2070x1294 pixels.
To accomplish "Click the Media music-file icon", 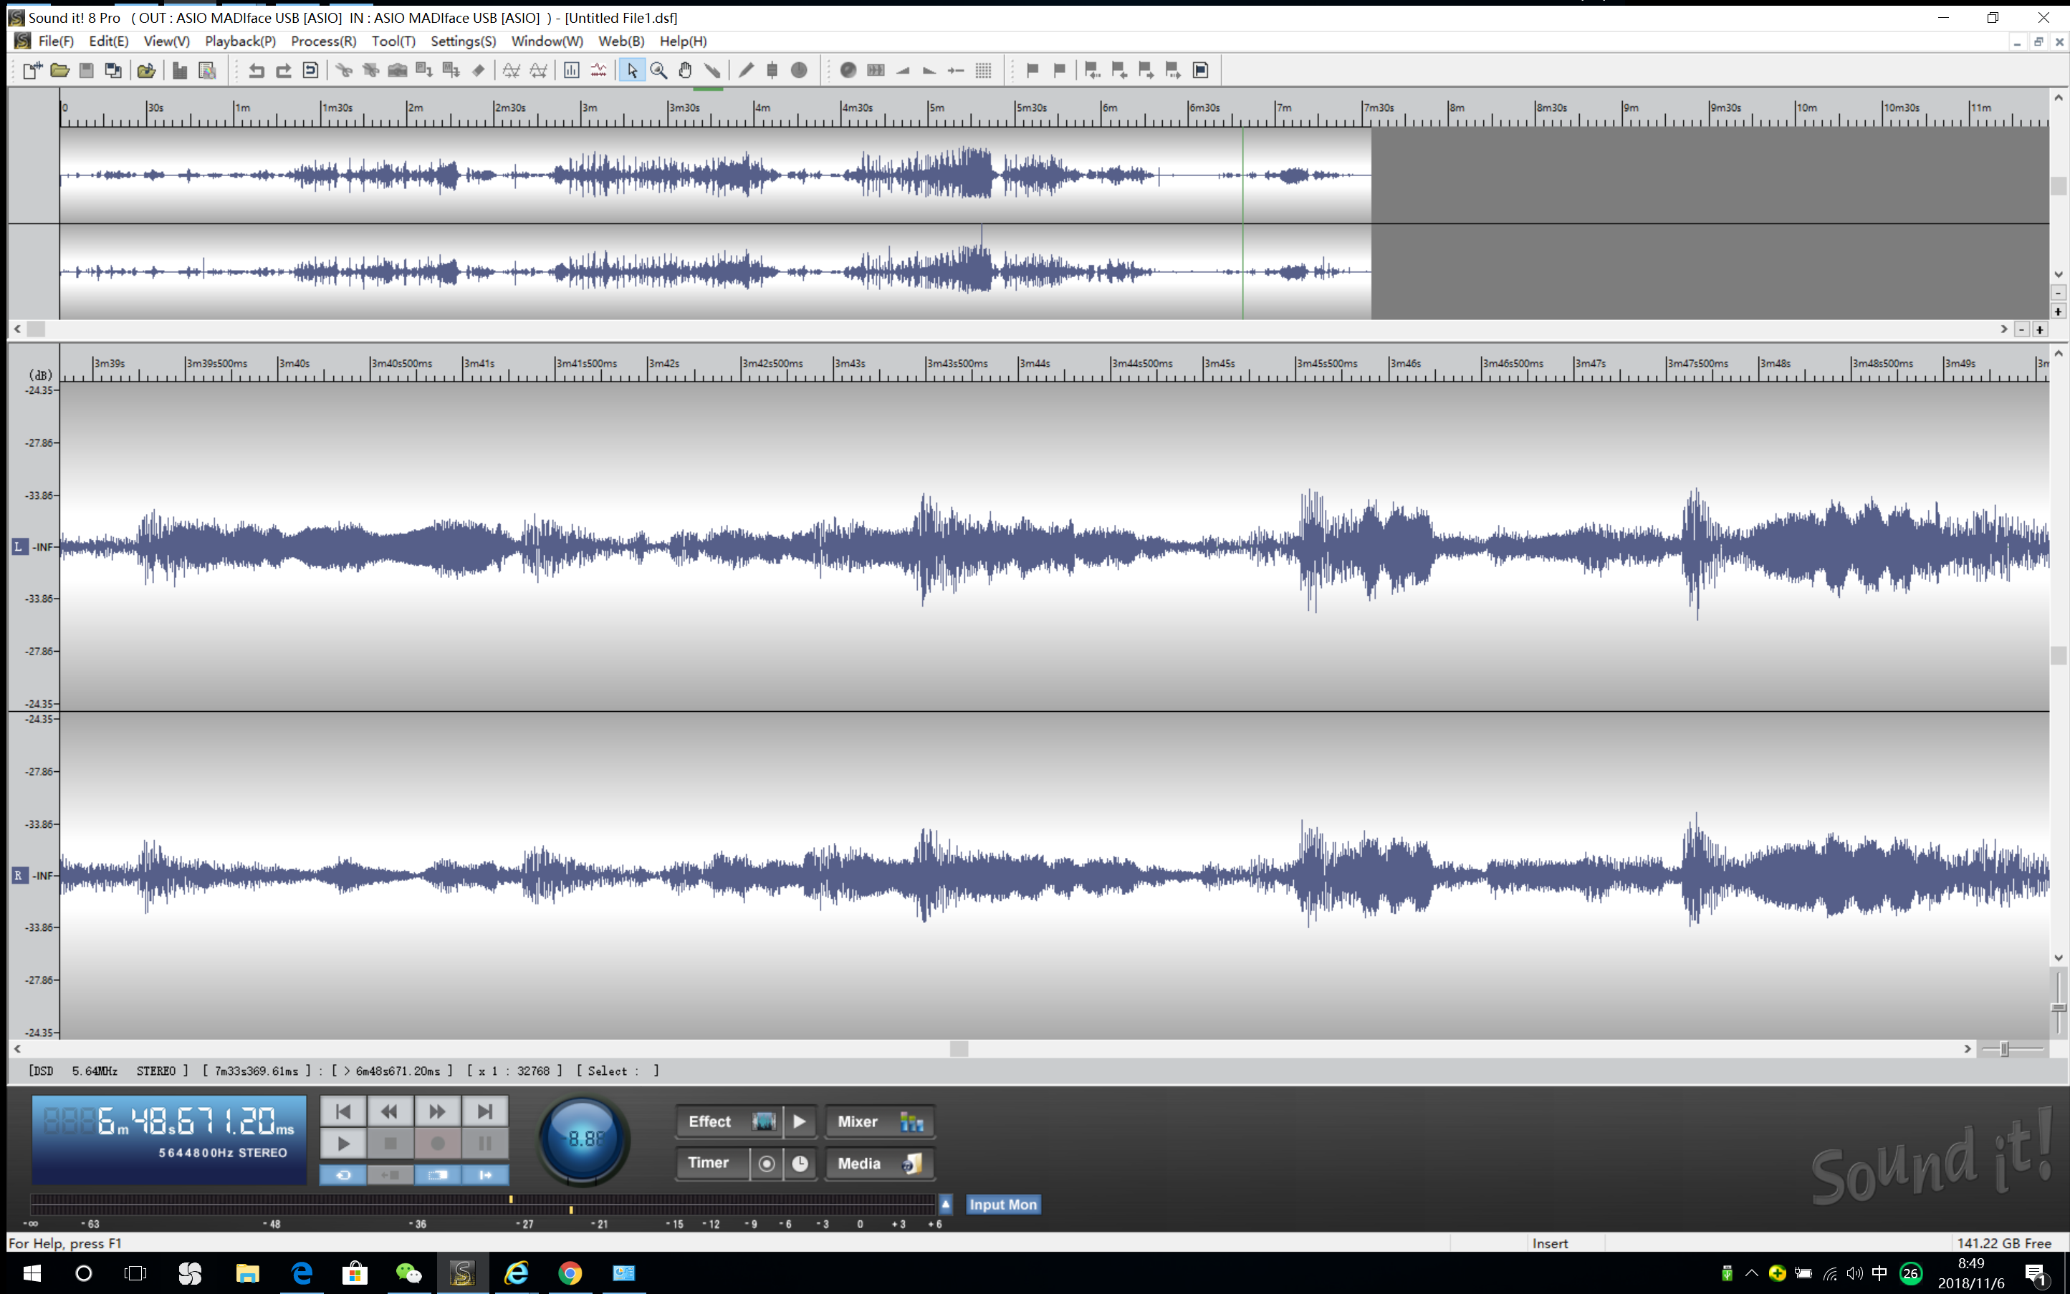I will 911,1164.
